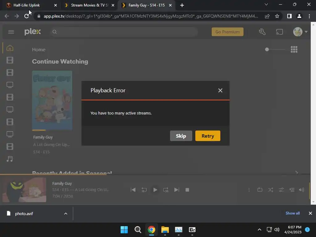Click the player thumbnail preview

tap(24, 190)
